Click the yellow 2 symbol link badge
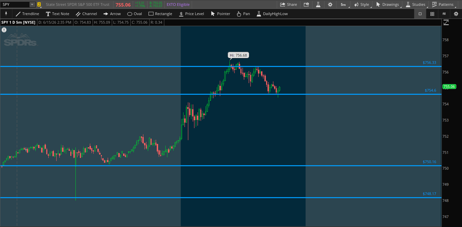The height and width of the screenshot is (227, 462). pyautogui.click(x=39, y=5)
